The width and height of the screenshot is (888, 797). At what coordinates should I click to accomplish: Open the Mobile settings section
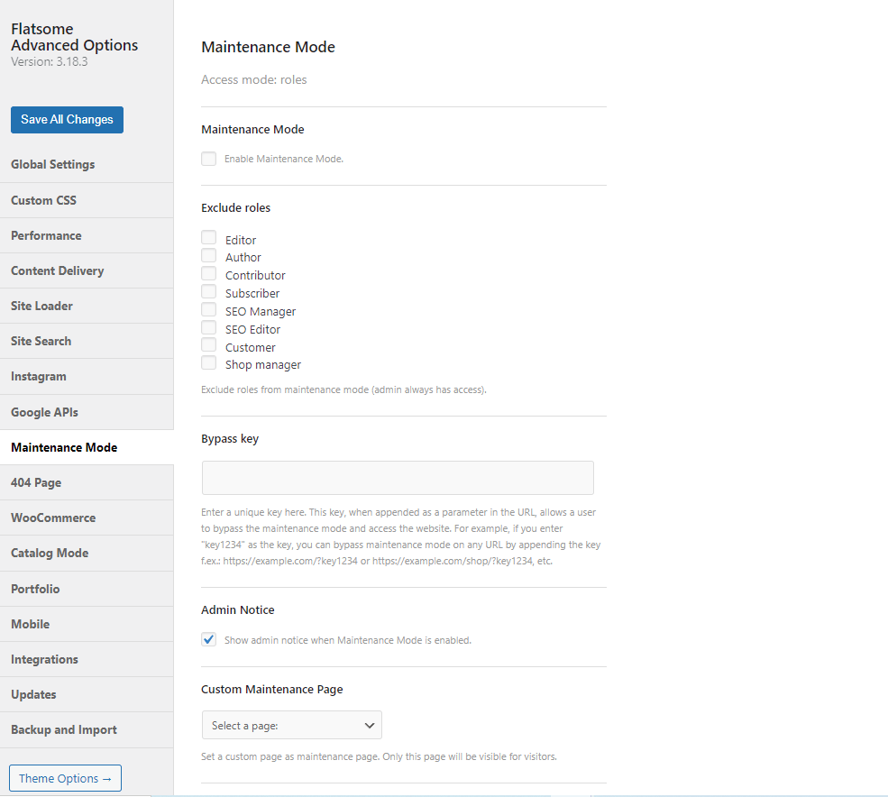(87, 624)
